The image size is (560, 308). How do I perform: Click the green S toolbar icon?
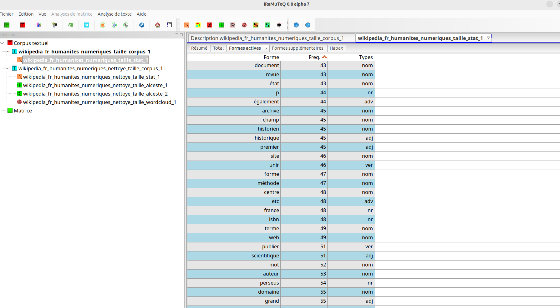click(x=267, y=25)
